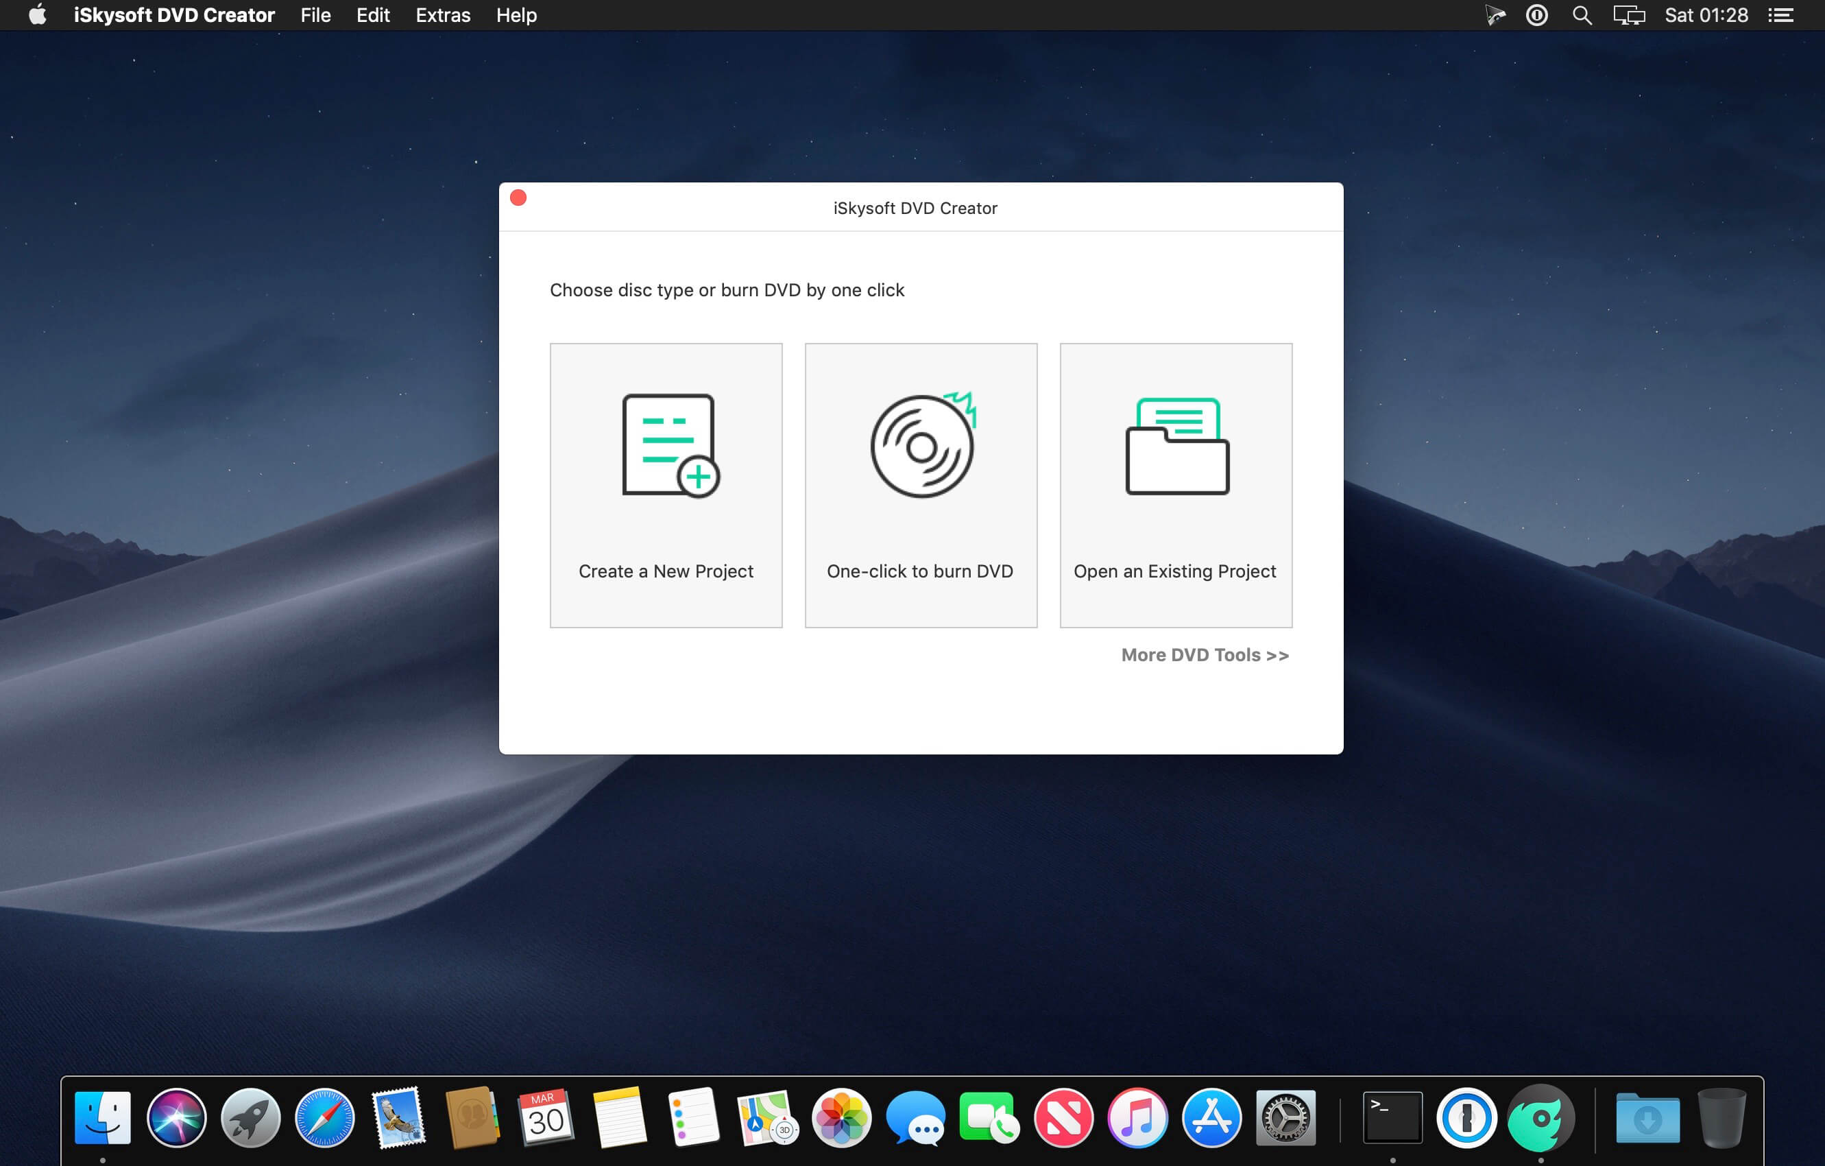This screenshot has width=1825, height=1166.
Task: Open Notification Center list icon
Action: [x=1781, y=15]
